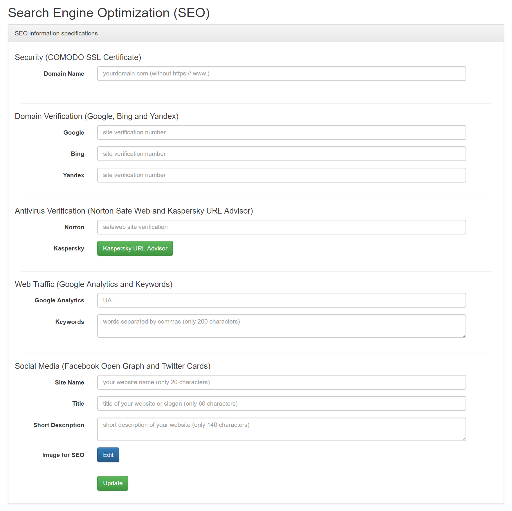Click the 'Short Description' field label
Viewport: 512px width, 511px height.
pyautogui.click(x=59, y=425)
